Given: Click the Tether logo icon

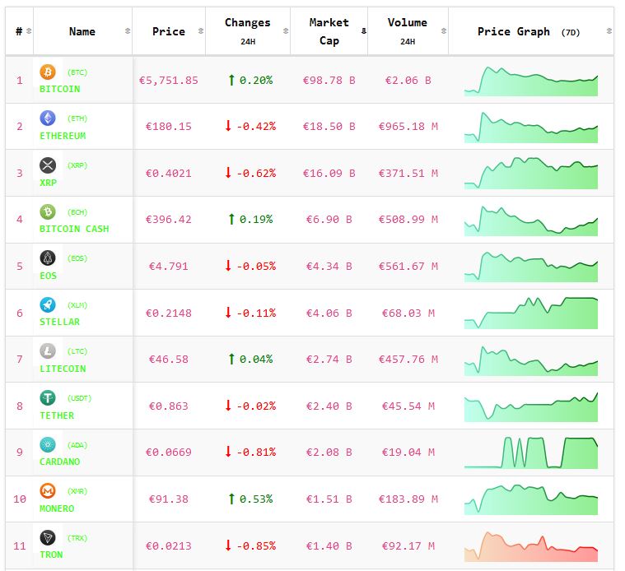Looking at the screenshot, I should click(48, 398).
